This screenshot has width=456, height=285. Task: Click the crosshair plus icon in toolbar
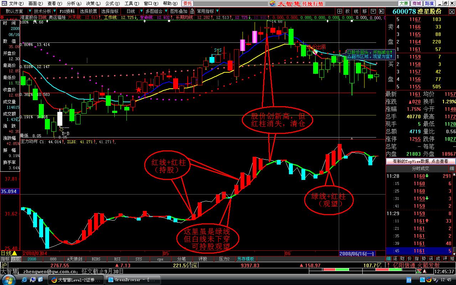pos(340,11)
